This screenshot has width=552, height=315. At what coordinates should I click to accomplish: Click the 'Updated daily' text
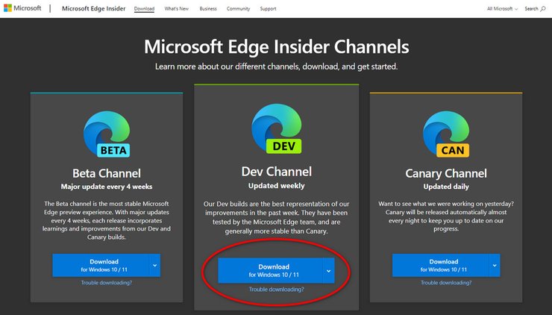pos(446,187)
